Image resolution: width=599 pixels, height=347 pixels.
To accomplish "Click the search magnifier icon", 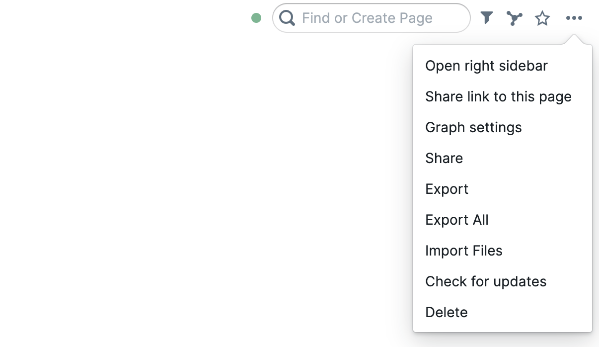I will click(287, 18).
